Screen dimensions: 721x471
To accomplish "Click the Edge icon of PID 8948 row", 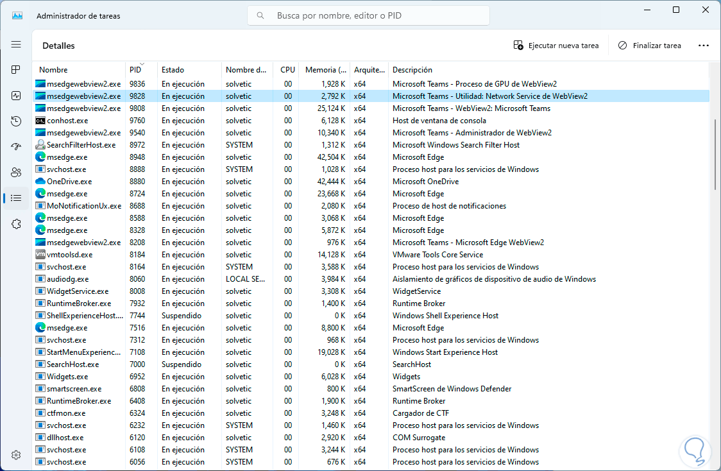I will click(x=40, y=157).
